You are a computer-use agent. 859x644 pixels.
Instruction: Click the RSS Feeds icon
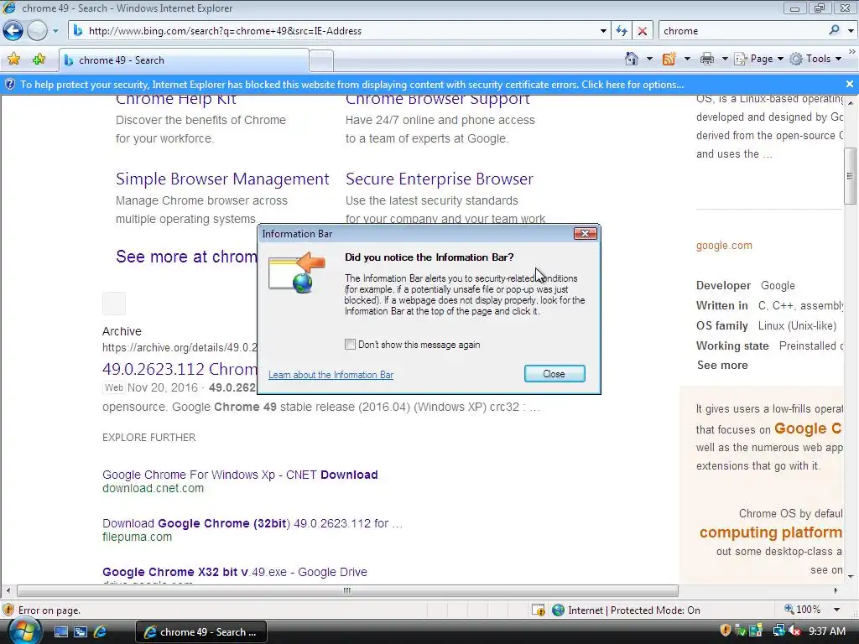(x=669, y=59)
